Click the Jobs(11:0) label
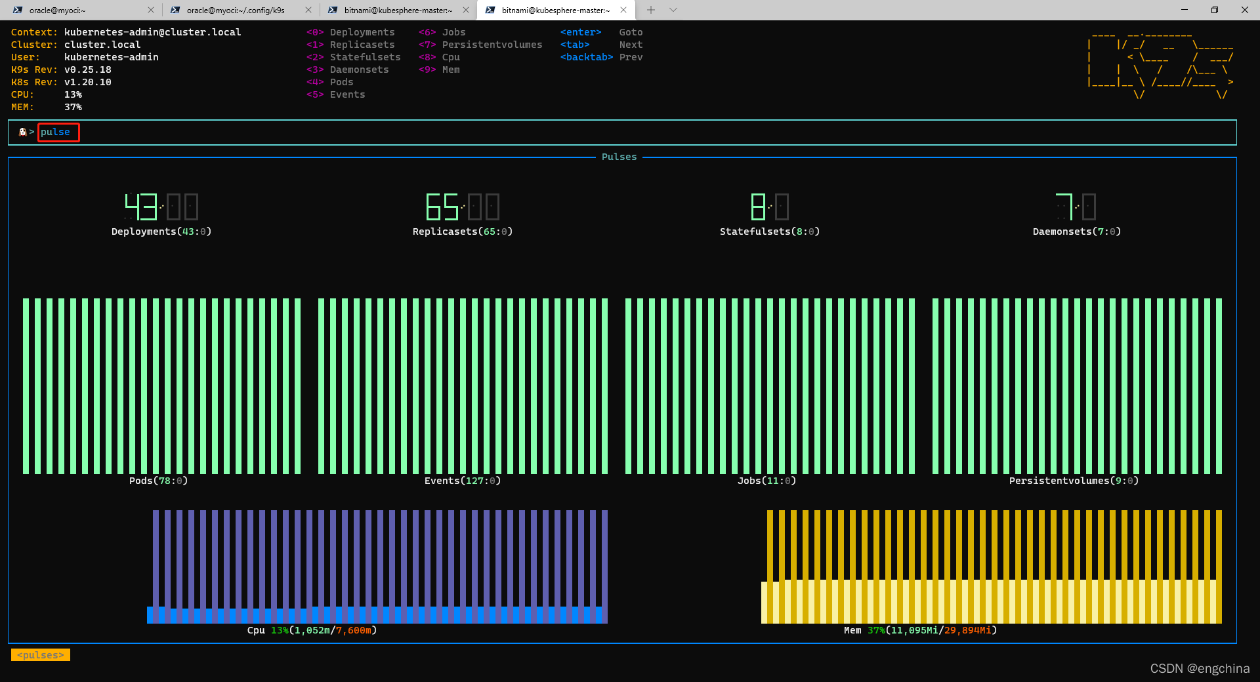The image size is (1260, 682). pyautogui.click(x=766, y=481)
